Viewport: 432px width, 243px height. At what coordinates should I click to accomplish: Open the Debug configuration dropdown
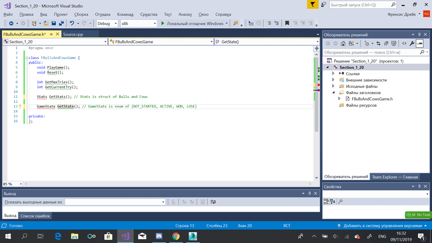(116, 24)
